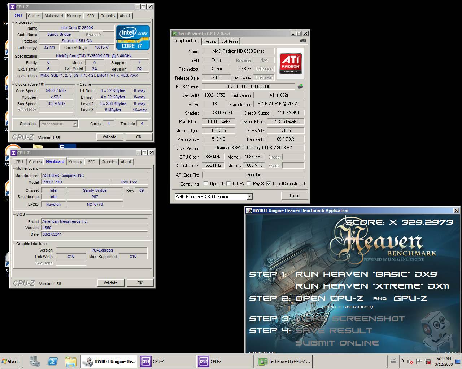Click the Device ID 1002 - 6759 field

(214, 95)
